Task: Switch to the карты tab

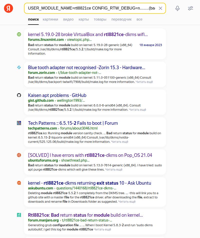Action: (x=84, y=19)
